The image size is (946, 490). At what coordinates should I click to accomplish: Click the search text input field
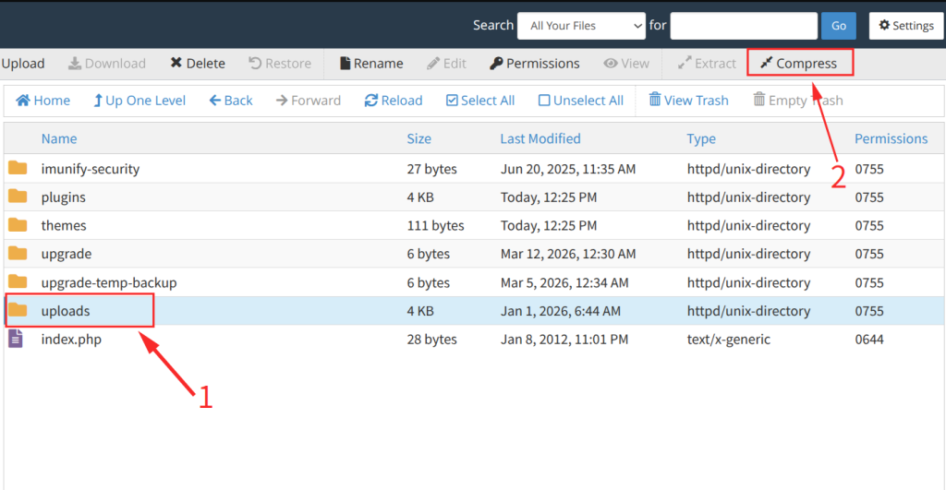pyautogui.click(x=743, y=26)
